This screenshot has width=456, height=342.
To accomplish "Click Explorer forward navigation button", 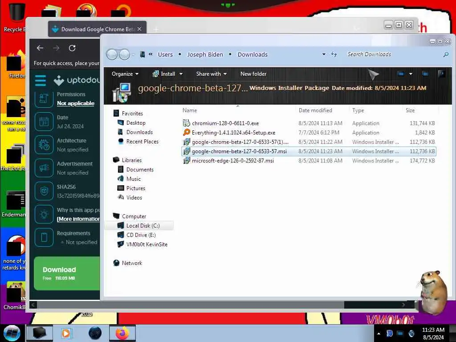I will coord(125,54).
